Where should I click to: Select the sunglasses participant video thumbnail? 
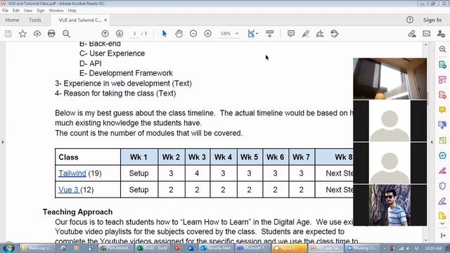(390, 205)
